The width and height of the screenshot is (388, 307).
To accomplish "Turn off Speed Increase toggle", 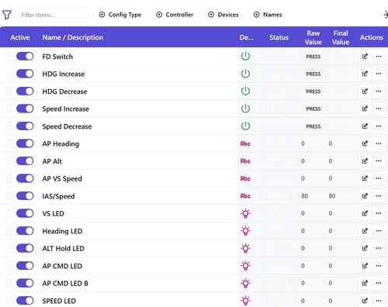I will pyautogui.click(x=25, y=109).
